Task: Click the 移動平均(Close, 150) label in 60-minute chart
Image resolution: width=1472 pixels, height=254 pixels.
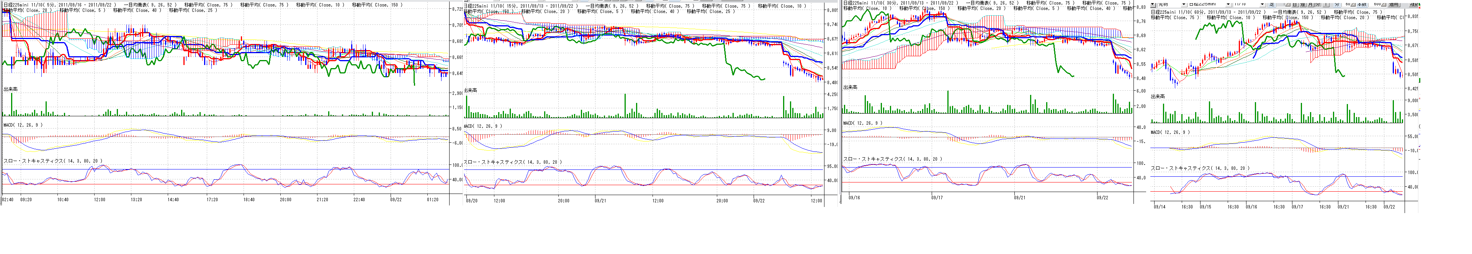Action: coord(1287,18)
